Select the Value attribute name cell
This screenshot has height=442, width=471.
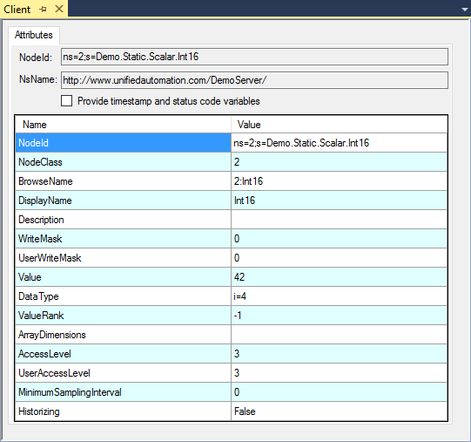(x=123, y=277)
